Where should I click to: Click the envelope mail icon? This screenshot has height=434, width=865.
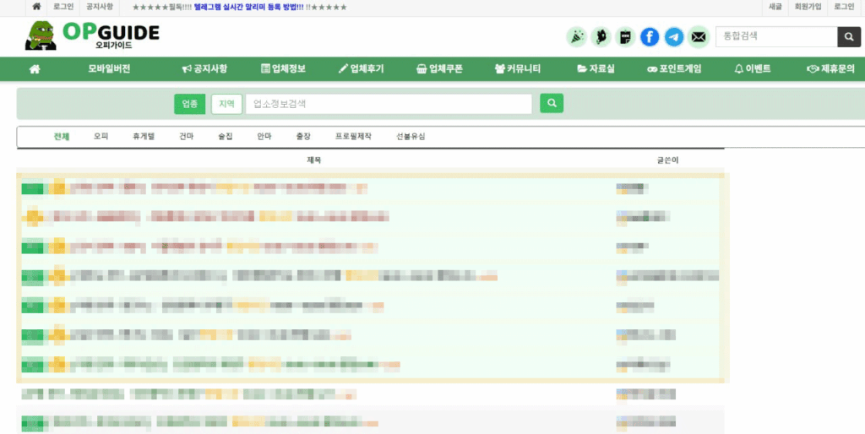[699, 37]
